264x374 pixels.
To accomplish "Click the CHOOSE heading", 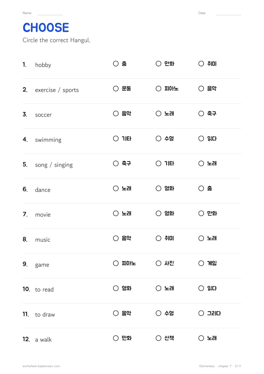I will [x=46, y=28].
